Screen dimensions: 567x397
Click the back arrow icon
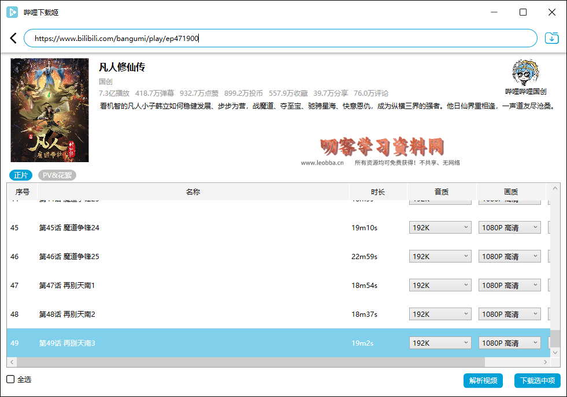(x=13, y=39)
